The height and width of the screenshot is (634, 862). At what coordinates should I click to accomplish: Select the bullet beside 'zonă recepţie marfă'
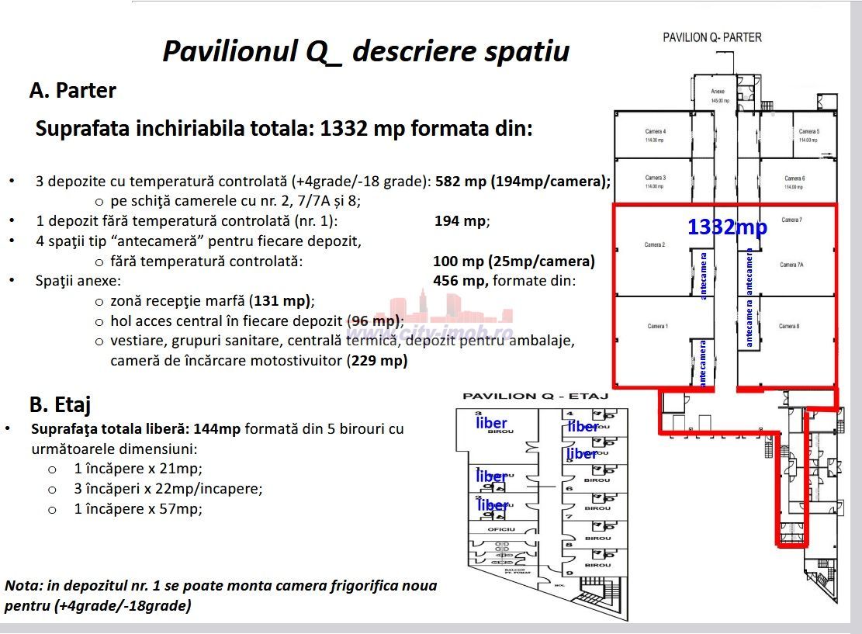99,301
